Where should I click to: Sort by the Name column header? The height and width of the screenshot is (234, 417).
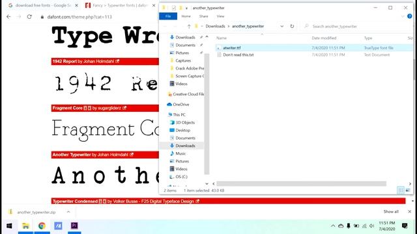(x=222, y=38)
